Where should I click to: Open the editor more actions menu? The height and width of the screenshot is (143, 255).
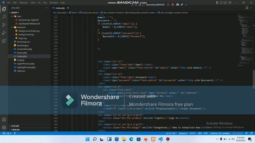click(251, 8)
